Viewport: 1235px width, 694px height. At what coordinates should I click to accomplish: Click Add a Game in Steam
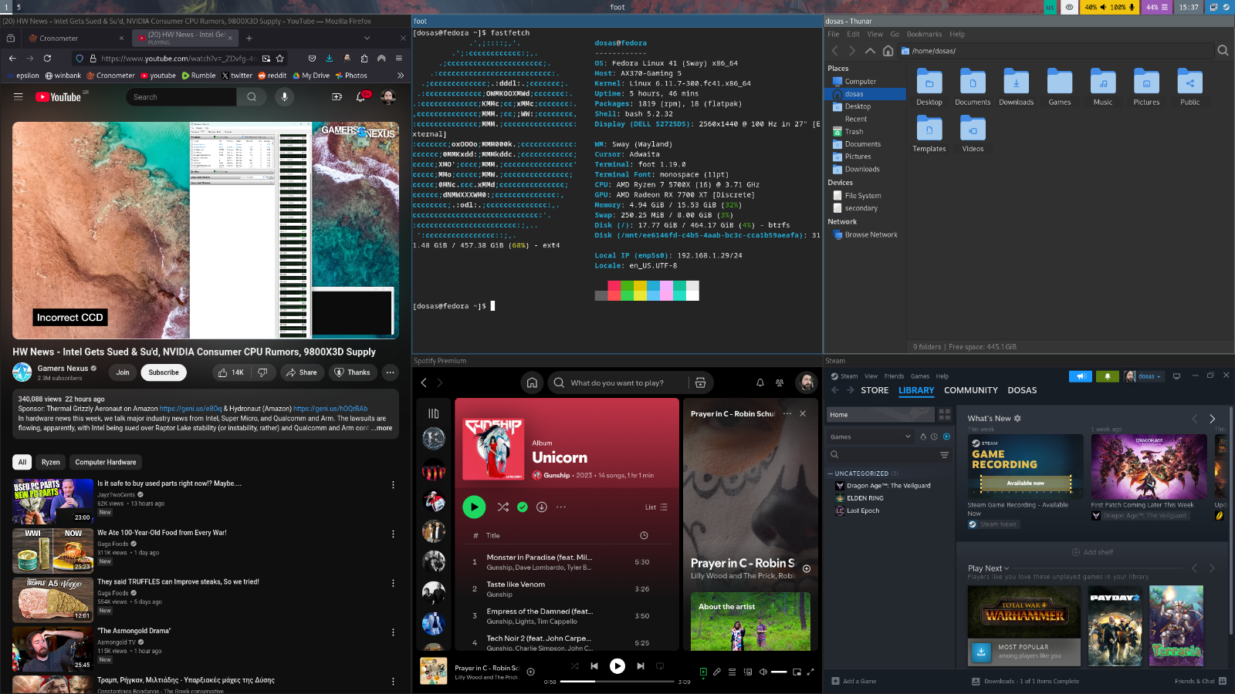[x=854, y=681]
